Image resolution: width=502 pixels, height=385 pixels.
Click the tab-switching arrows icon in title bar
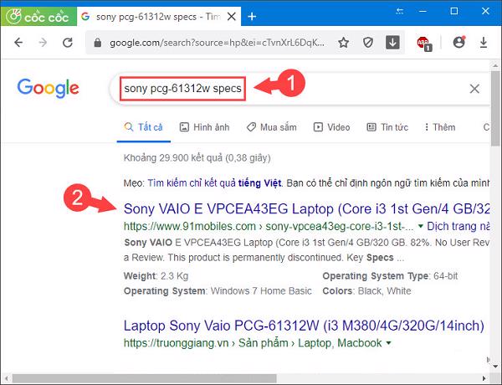(x=399, y=11)
